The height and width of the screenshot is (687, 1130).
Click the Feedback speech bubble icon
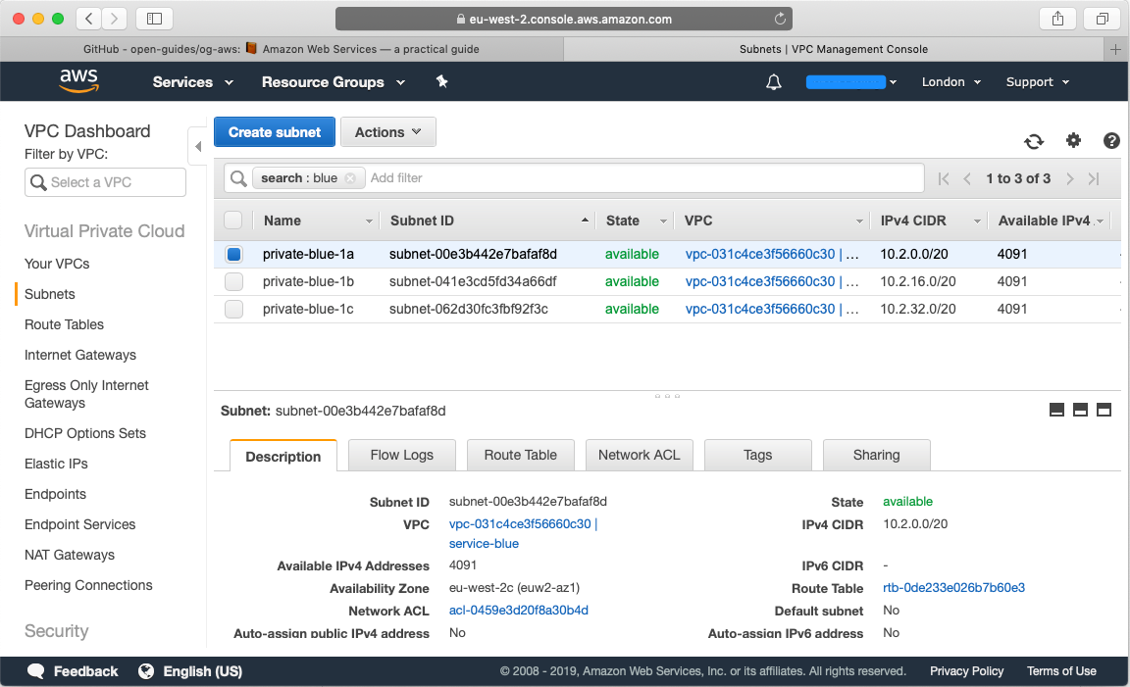36,671
